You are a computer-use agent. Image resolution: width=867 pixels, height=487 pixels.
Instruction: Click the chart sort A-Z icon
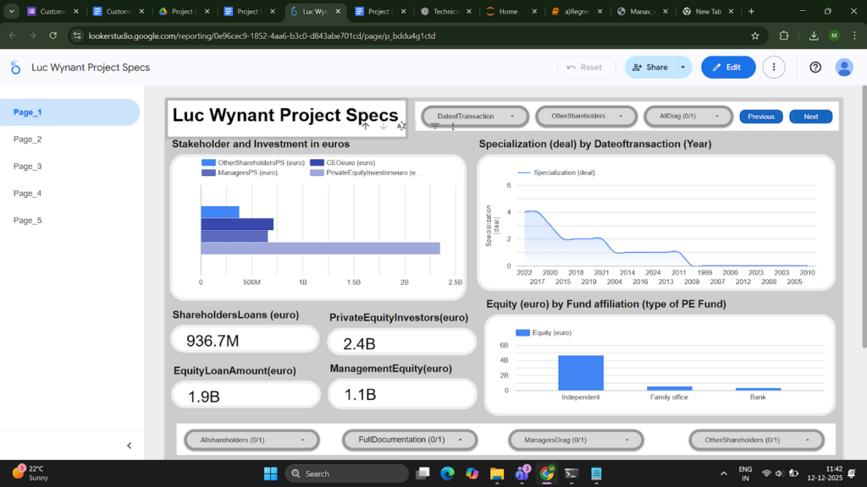click(401, 126)
